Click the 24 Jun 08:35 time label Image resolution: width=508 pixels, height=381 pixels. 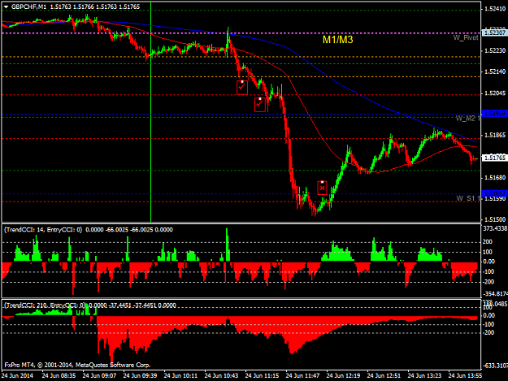[59, 376]
